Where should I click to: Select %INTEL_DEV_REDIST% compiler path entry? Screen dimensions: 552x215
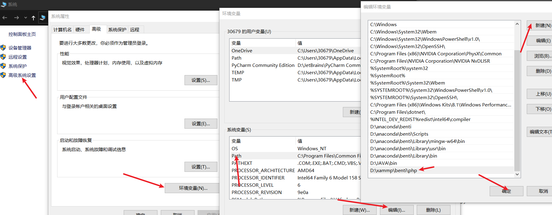[441, 120]
